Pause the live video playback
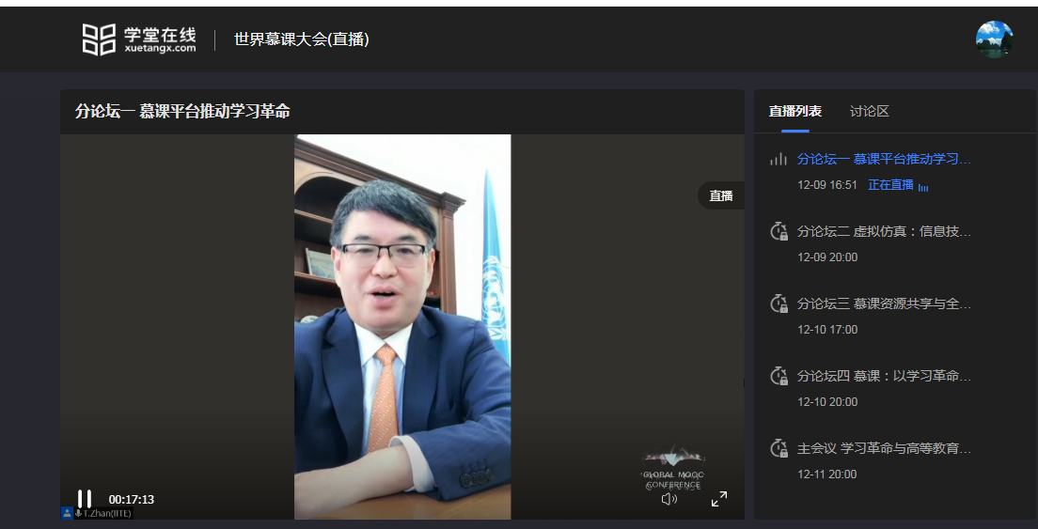1038x529 pixels. pos(85,499)
